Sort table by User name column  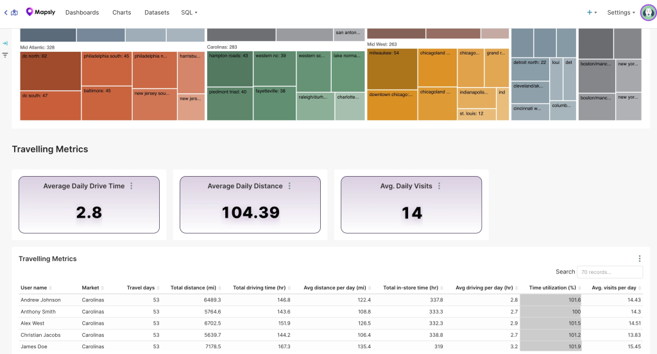coord(36,288)
